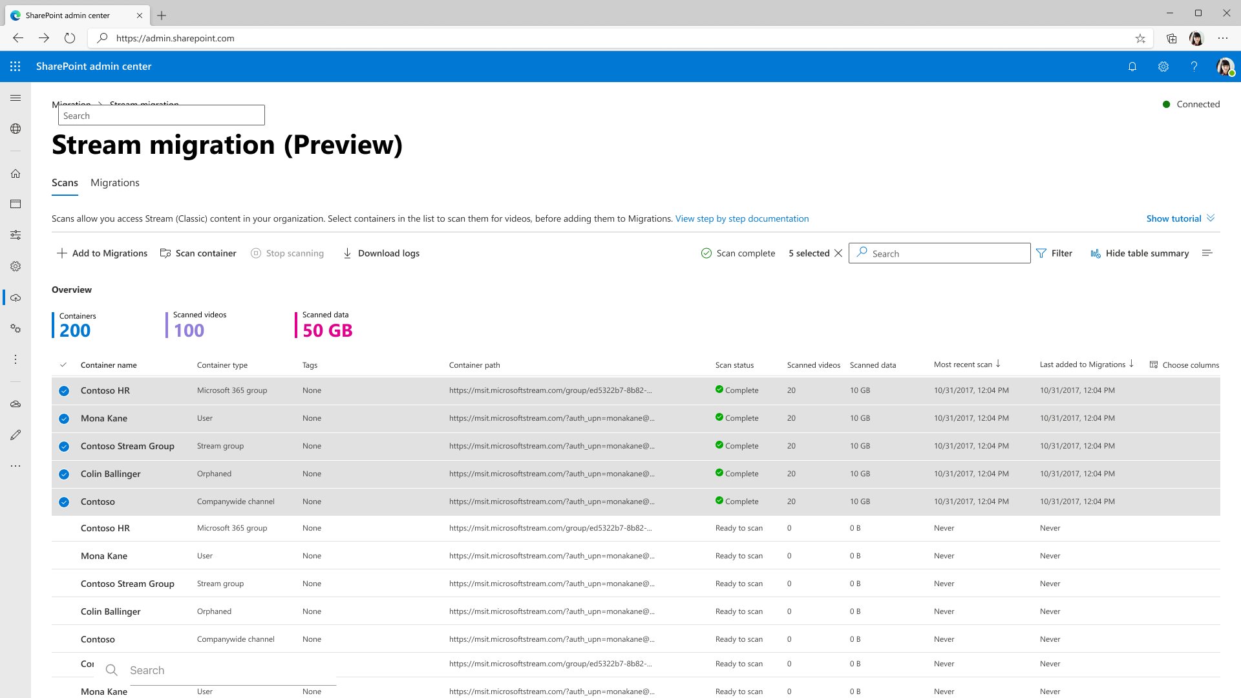Switch to the Scans tab

pos(65,182)
